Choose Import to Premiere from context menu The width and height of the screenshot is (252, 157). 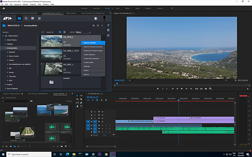pos(93,43)
